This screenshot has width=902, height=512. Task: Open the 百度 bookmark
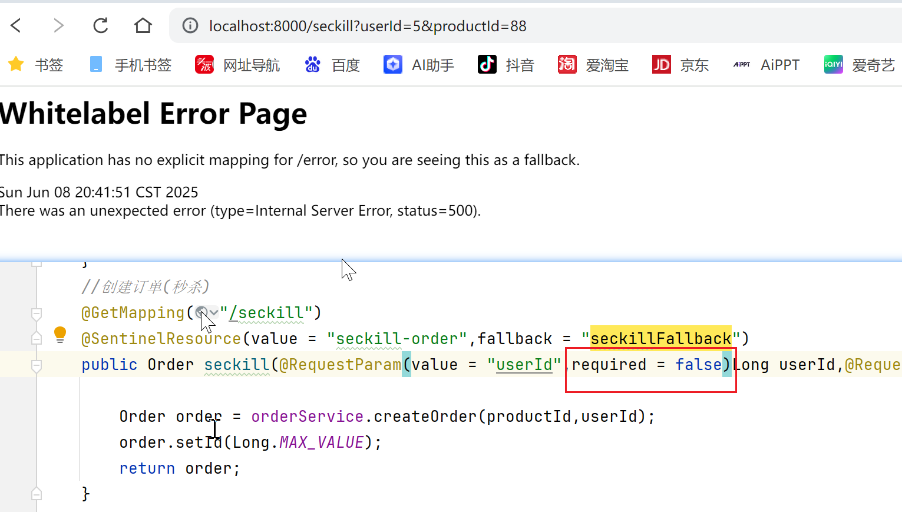[x=332, y=65]
